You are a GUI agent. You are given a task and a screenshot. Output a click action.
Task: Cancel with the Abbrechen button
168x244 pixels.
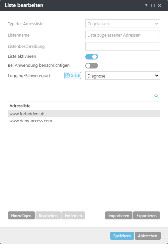point(148,236)
